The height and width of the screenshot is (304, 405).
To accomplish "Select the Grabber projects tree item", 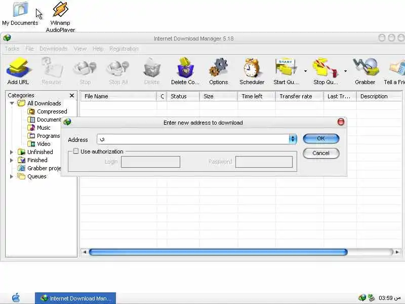I will pyautogui.click(x=39, y=168).
